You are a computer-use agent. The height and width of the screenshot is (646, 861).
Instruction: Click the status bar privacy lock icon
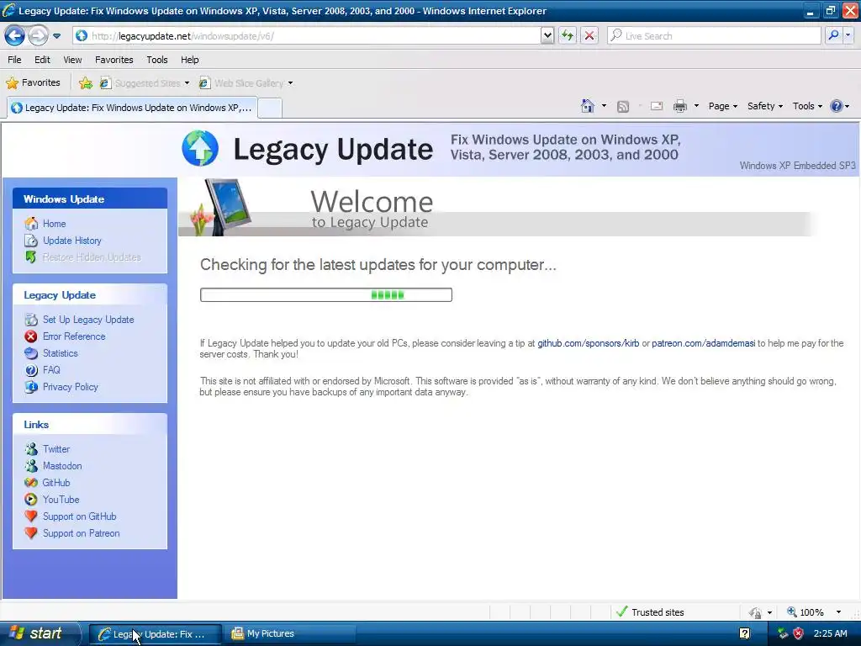756,612
